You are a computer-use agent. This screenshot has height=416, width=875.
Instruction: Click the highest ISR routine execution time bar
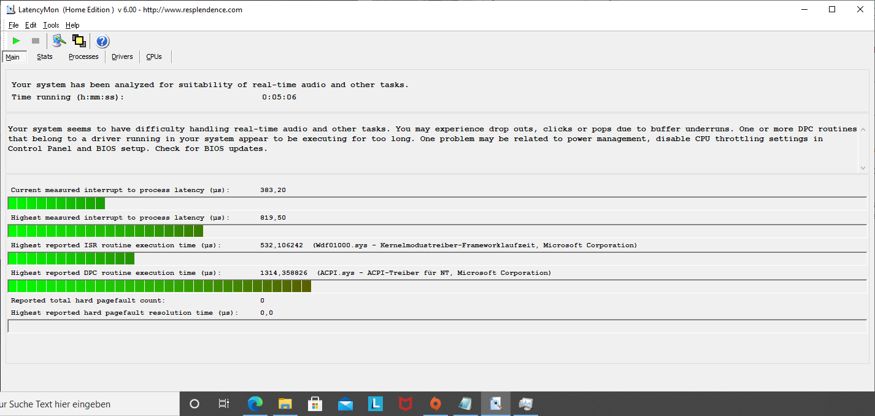click(437, 258)
